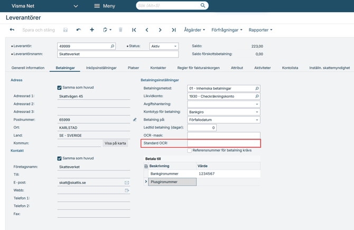The image size is (354, 230).
Task: Open the Attribut tab
Action: point(237,68)
